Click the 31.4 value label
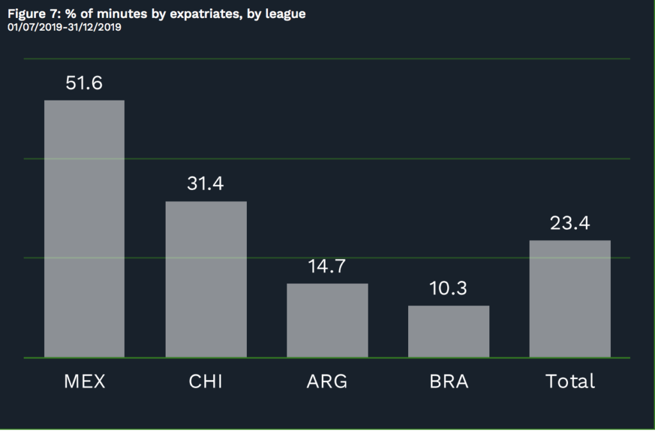This screenshot has width=655, height=434. [205, 183]
